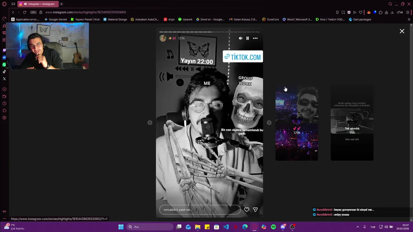This screenshot has width=413, height=232.
Task: Open the TuneCore bookmark
Action: pos(270,19)
